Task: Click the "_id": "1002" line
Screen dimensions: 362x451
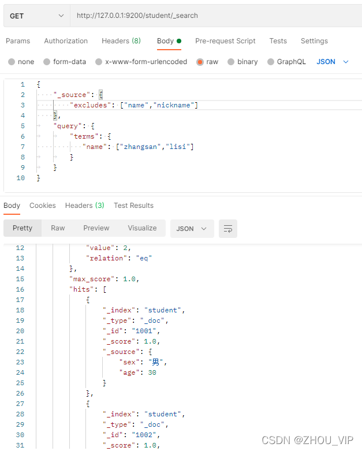Action: 132,435
